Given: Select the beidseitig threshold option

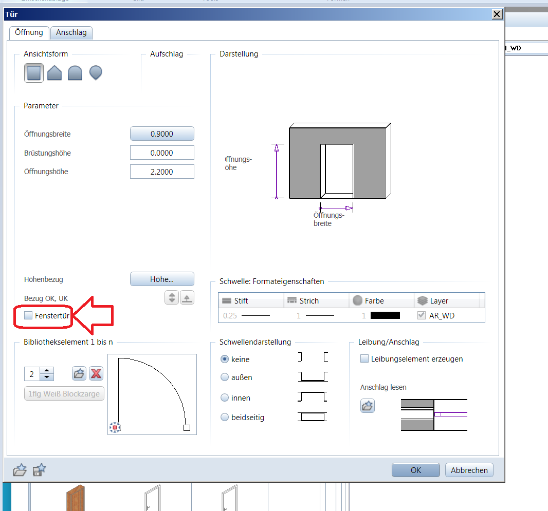Looking at the screenshot, I should [x=225, y=418].
